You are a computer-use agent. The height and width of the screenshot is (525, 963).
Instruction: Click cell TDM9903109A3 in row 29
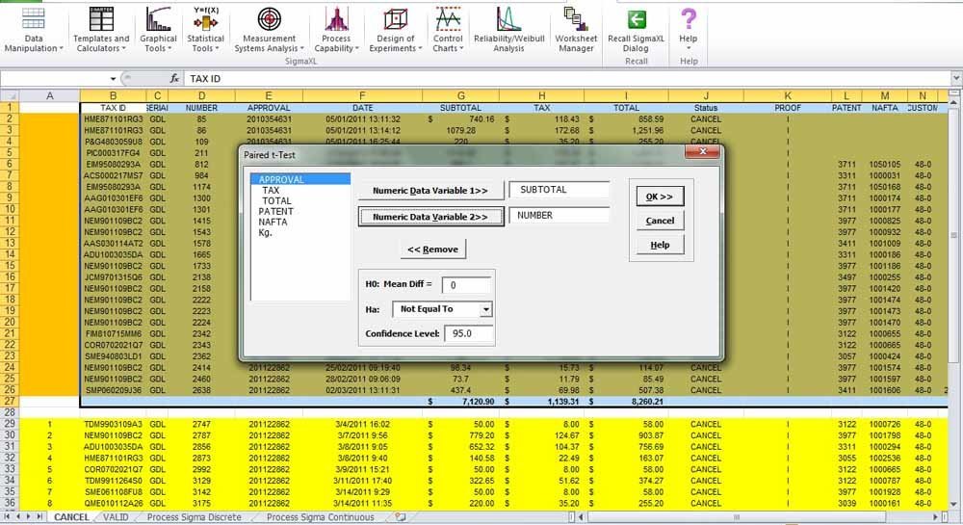tap(113, 424)
